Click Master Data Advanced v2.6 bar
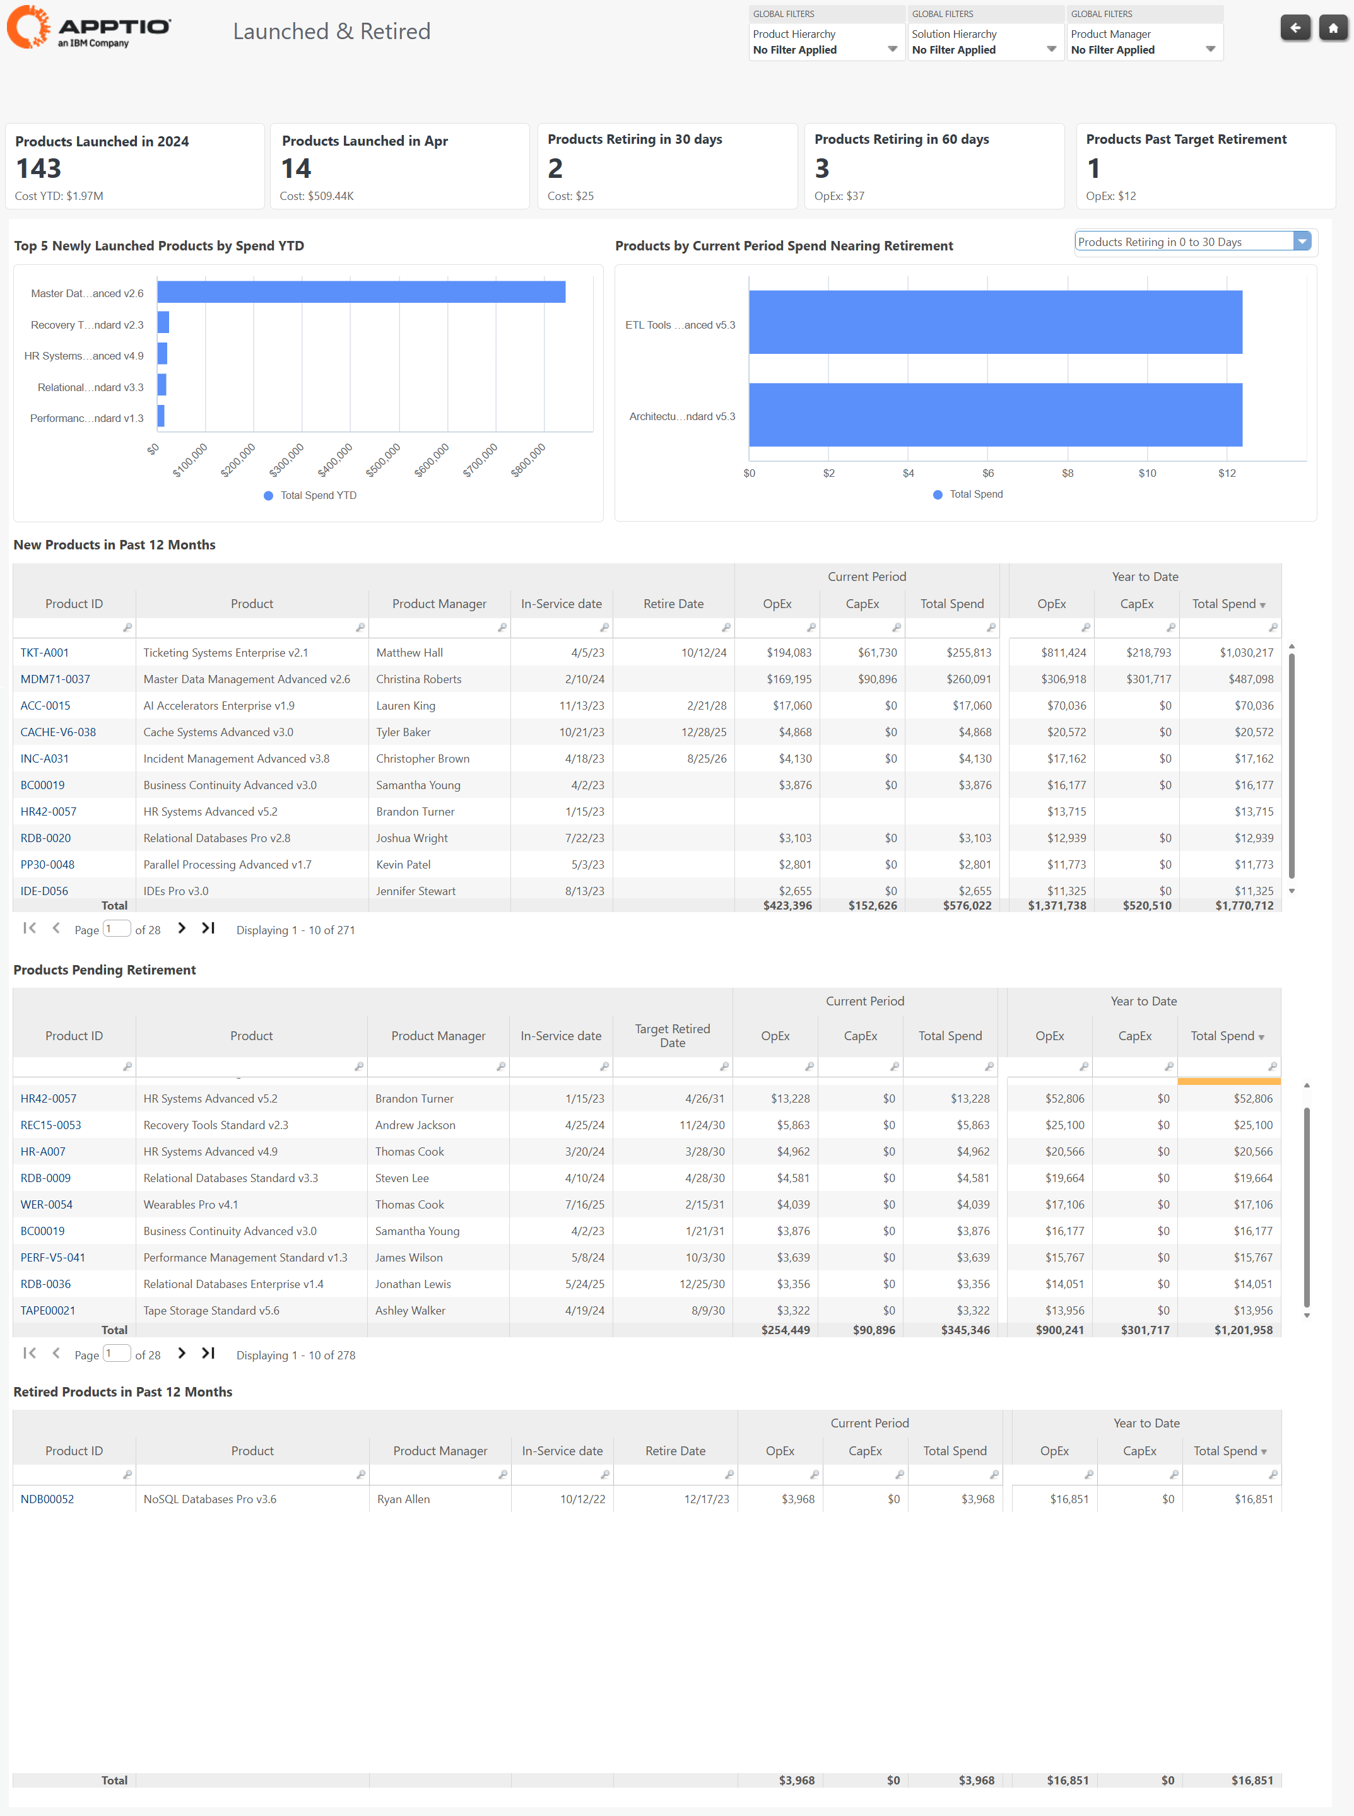The width and height of the screenshot is (1354, 1816). [x=361, y=292]
